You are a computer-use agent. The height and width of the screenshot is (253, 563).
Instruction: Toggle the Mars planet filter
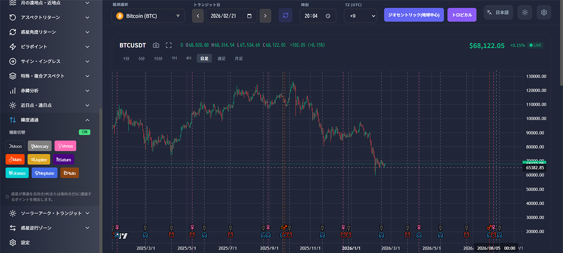(15, 160)
